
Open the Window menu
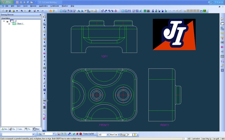pyautogui.click(x=65, y=6)
